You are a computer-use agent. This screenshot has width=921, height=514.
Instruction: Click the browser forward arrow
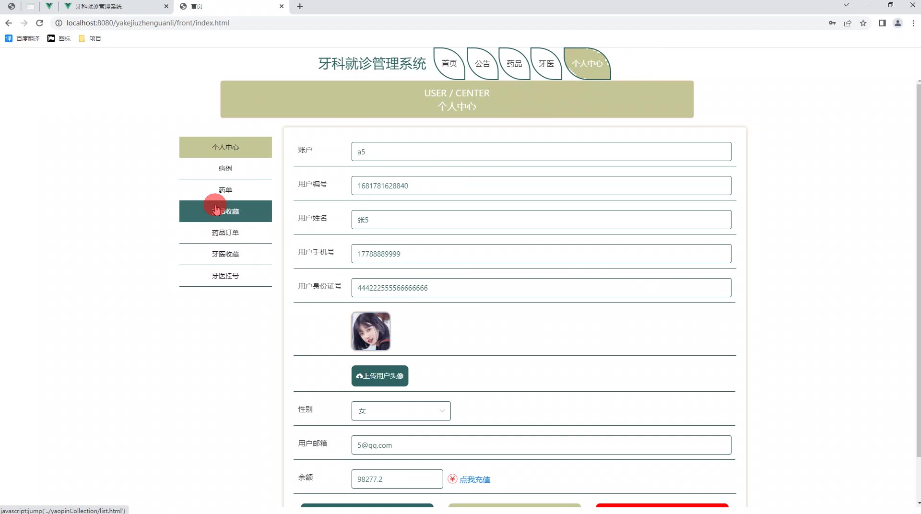24,23
